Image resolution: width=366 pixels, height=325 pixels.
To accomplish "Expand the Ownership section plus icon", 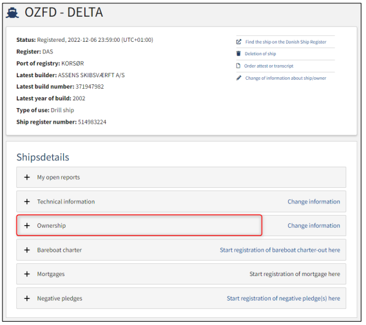I will tap(27, 226).
